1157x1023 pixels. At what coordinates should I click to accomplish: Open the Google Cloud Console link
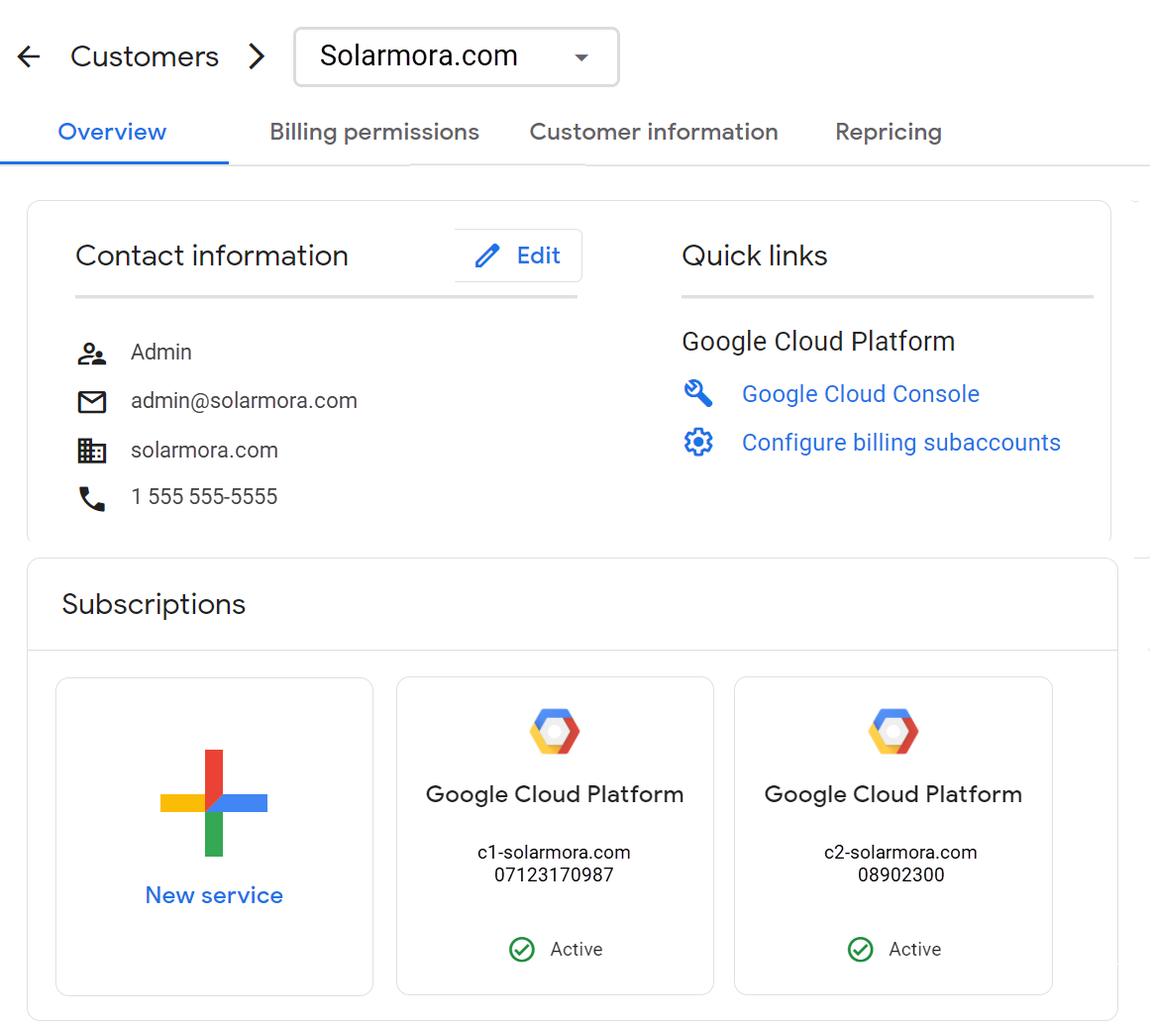click(x=861, y=394)
